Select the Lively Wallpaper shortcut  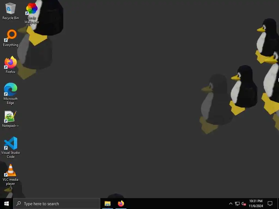pos(32,13)
